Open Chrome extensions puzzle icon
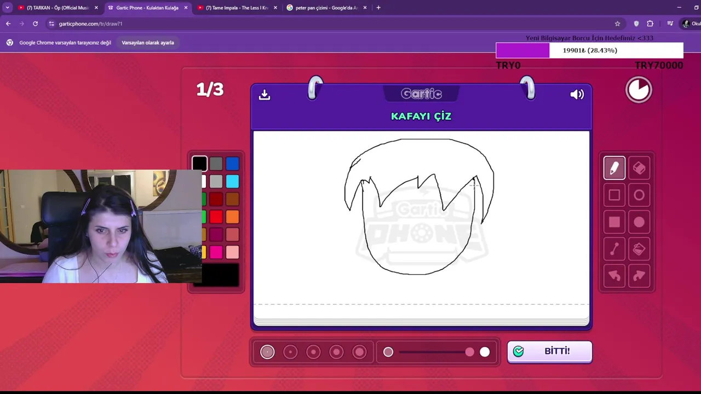Image resolution: width=701 pixels, height=394 pixels. (x=650, y=24)
